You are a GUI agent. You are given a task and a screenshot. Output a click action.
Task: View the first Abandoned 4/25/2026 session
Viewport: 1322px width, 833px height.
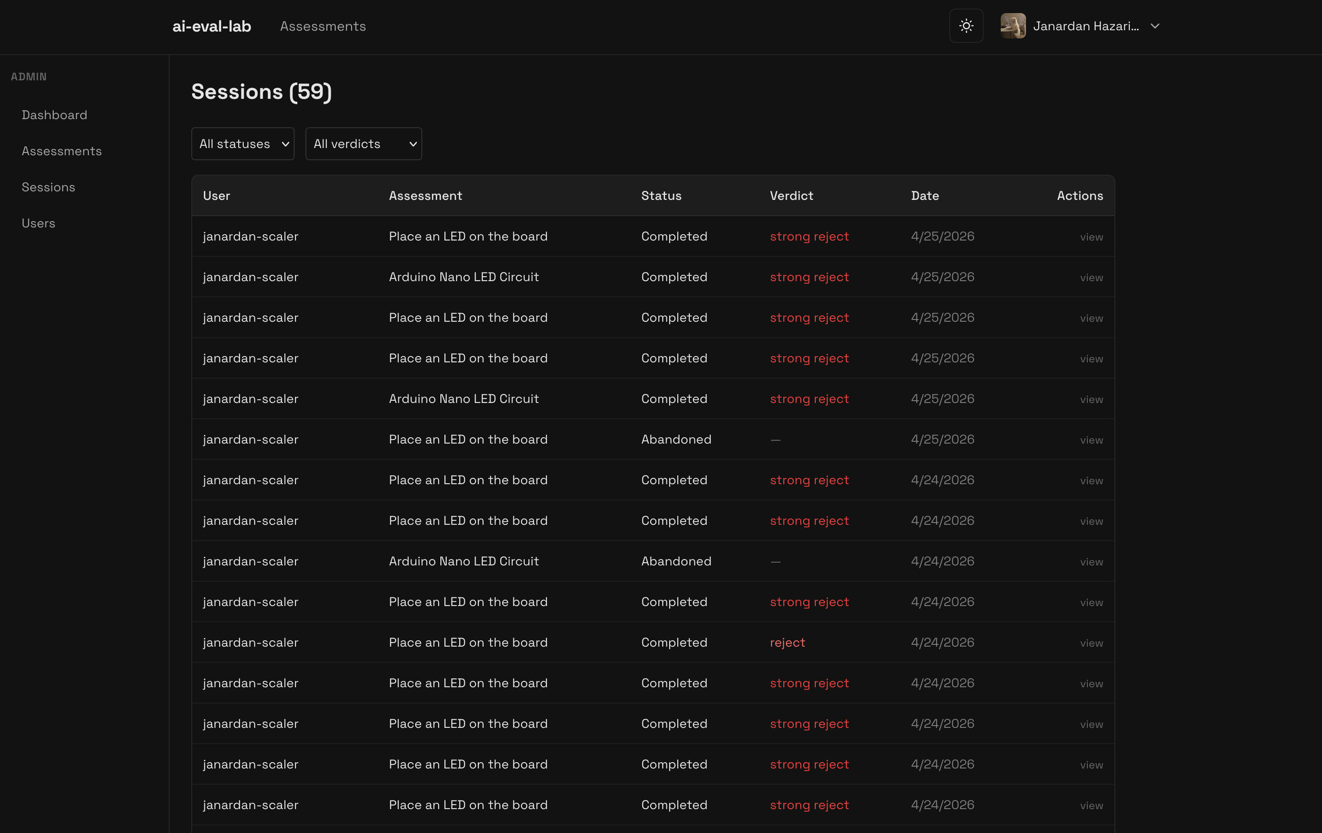(1091, 440)
